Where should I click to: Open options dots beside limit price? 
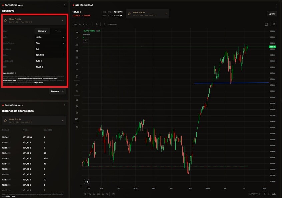coord(63,55)
